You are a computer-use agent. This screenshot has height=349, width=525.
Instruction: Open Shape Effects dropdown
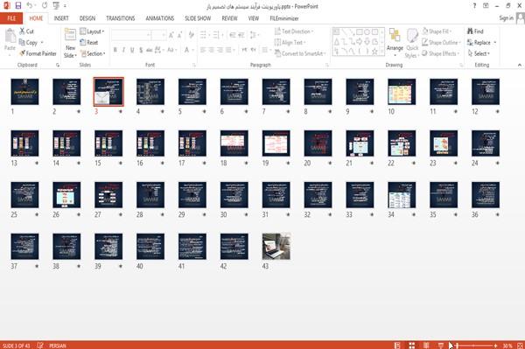click(441, 53)
